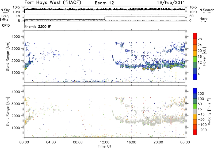Click the '20:00' time tick label

coord(158,142)
